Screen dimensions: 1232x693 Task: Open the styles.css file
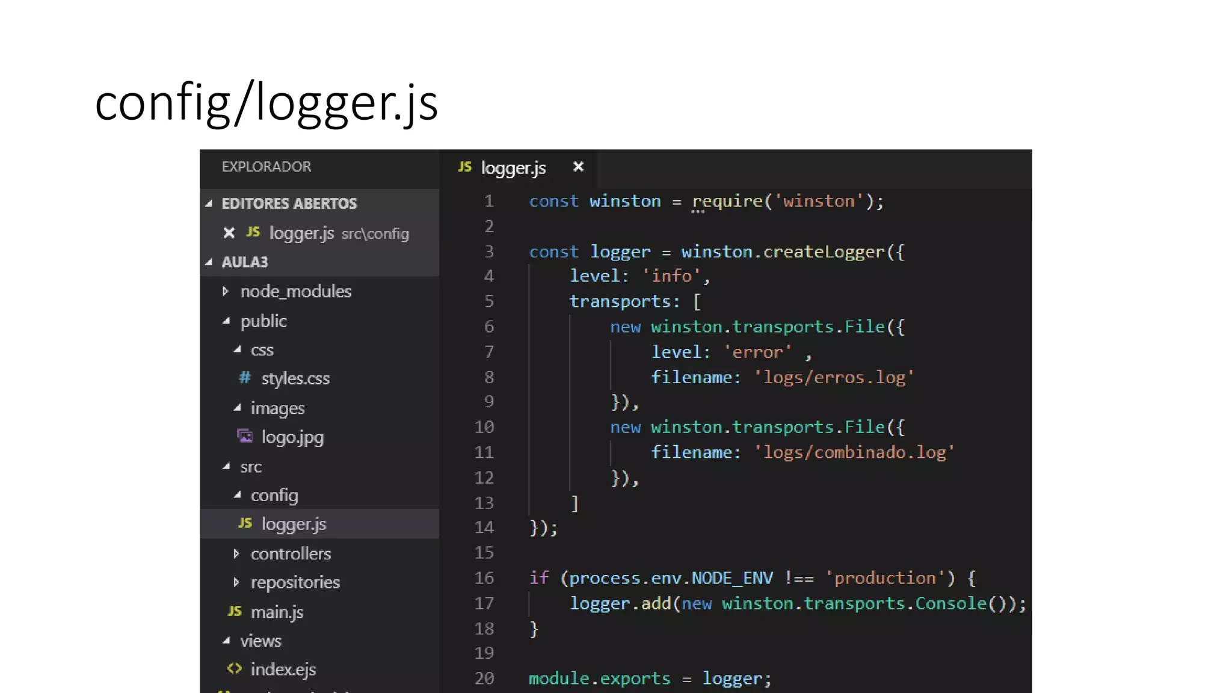(295, 379)
